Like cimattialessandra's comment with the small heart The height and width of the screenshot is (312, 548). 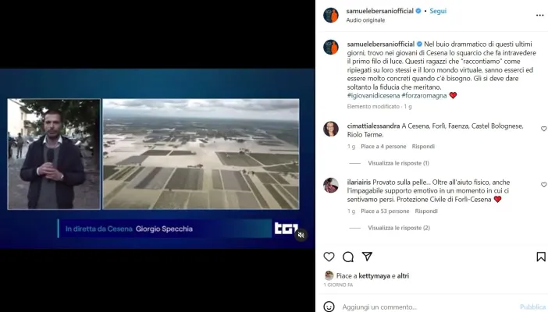point(544,129)
